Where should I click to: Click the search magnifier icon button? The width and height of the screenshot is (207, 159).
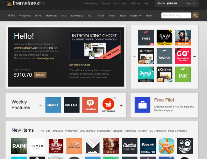click(196, 15)
